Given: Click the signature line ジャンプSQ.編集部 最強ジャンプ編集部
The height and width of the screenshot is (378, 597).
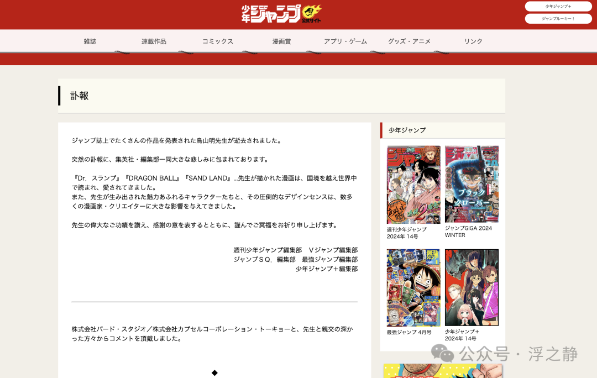Looking at the screenshot, I should pos(295,259).
